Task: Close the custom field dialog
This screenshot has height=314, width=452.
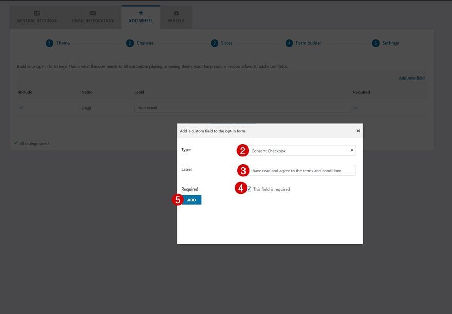Action: (x=358, y=131)
